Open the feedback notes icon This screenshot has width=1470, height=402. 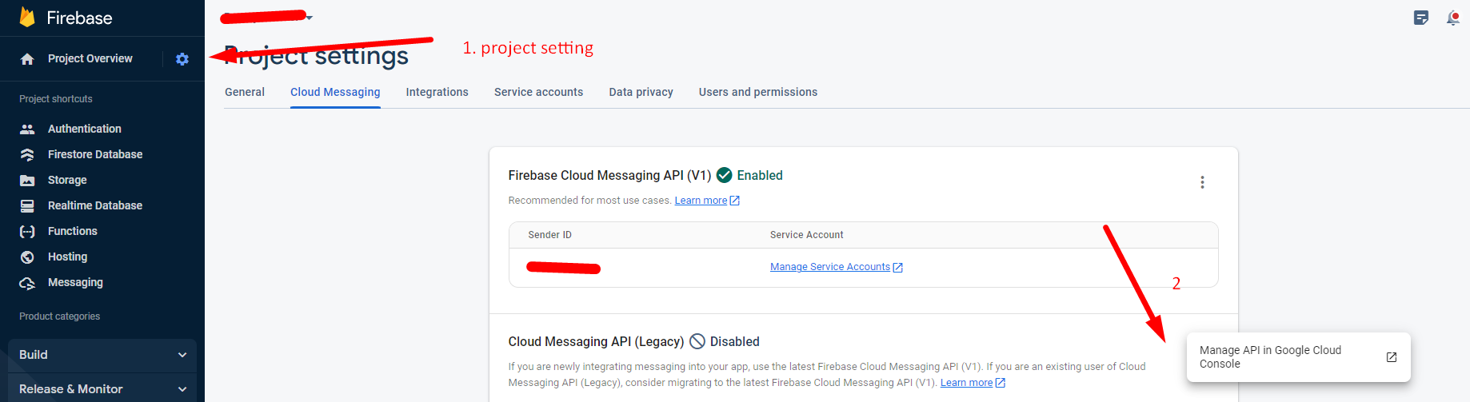1421,18
